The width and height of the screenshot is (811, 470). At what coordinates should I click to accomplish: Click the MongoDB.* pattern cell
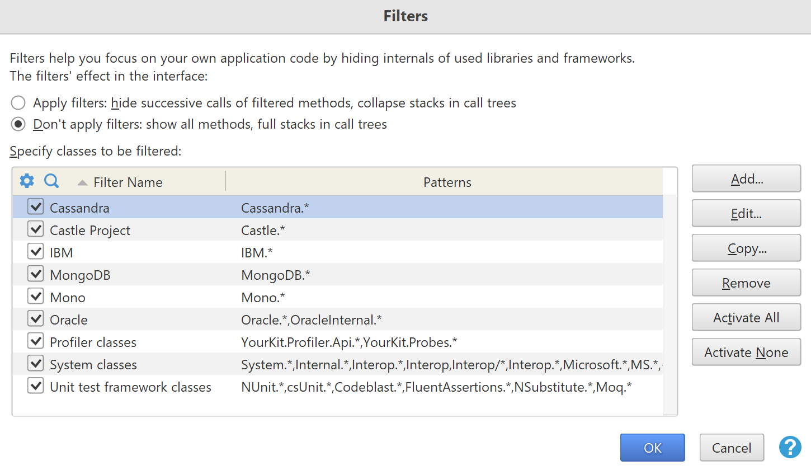pos(276,275)
